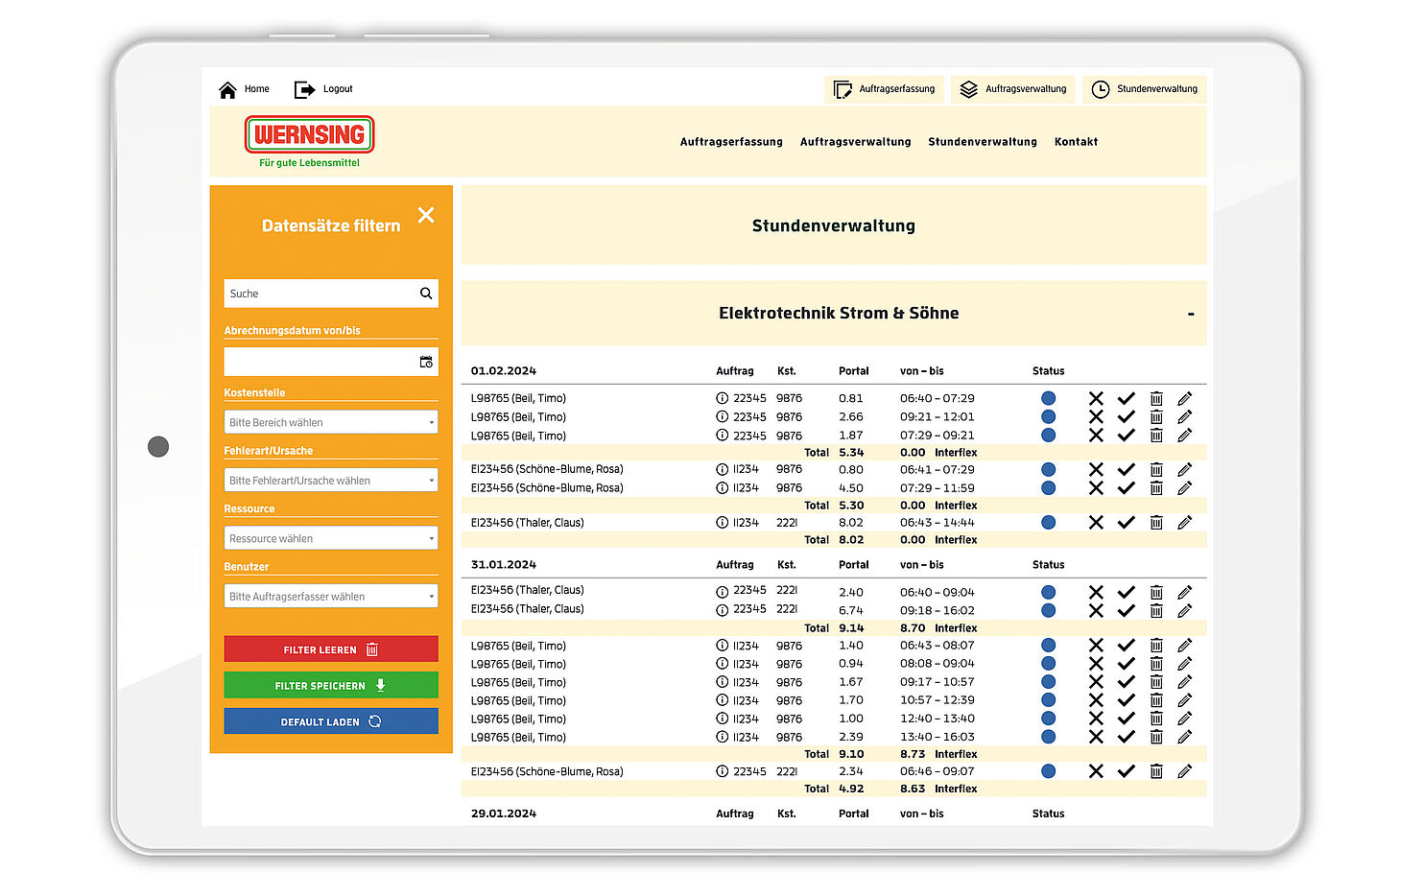The width and height of the screenshot is (1424, 896).
Task: Open info icon for Schöne-Blume 06:46 – 09:07 row
Action: point(723,771)
